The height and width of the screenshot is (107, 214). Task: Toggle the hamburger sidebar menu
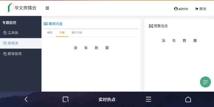click(x=47, y=8)
